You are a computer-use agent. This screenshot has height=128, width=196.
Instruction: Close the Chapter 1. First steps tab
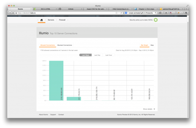click(157, 9)
